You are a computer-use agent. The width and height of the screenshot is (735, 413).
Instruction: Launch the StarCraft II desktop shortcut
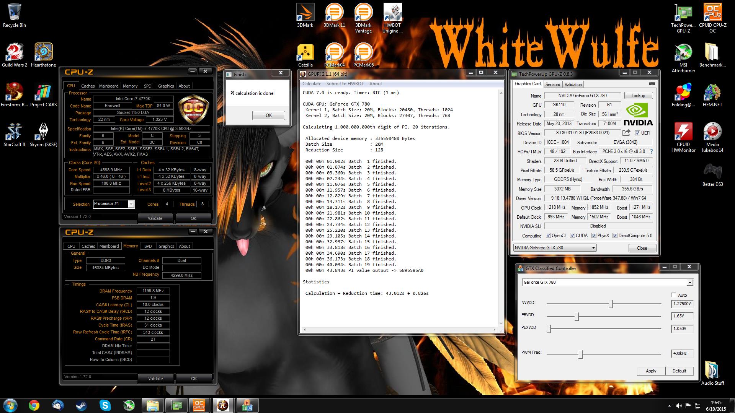(15, 135)
